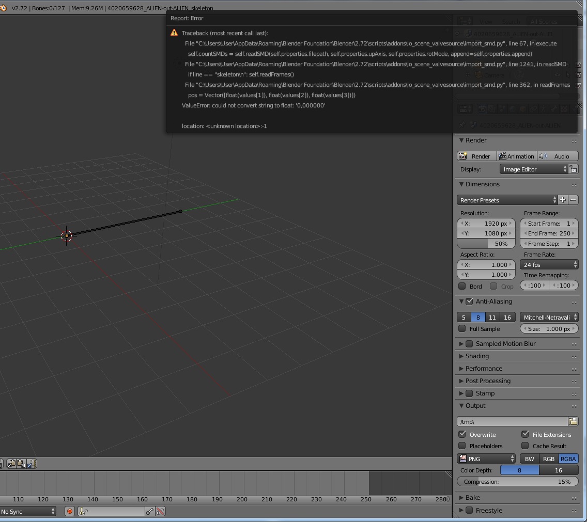Viewport: 587px width, 522px height.
Task: Add a render preset with the plus icon
Action: [x=563, y=200]
